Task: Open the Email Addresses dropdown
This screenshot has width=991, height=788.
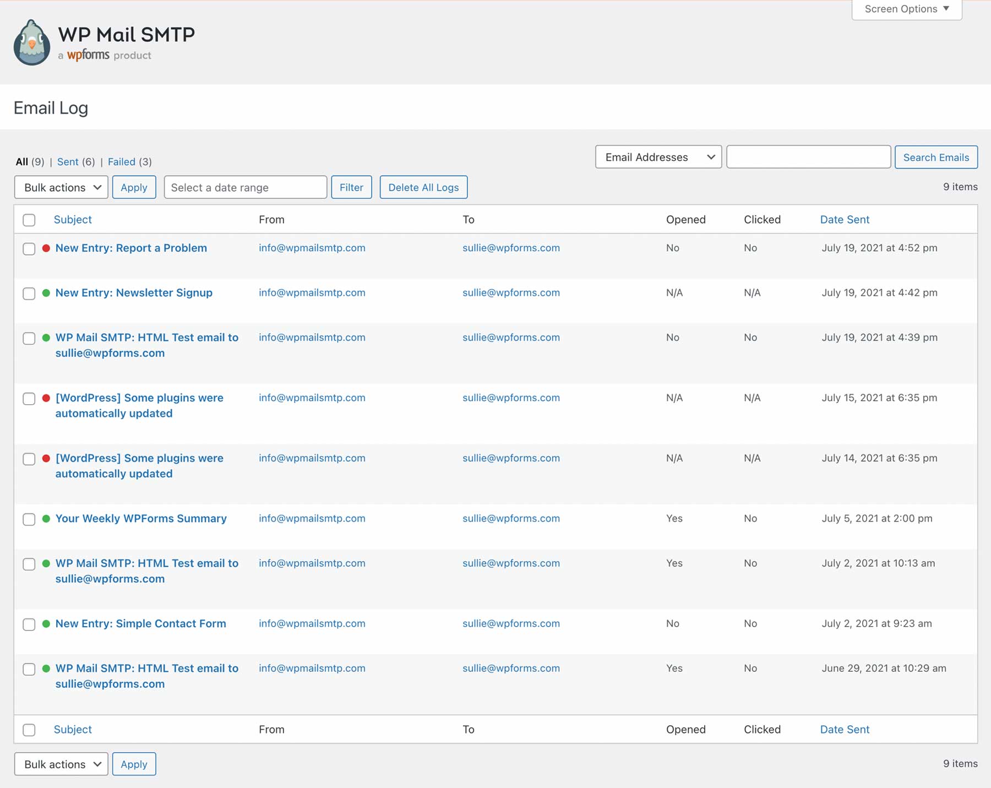Action: pyautogui.click(x=658, y=157)
